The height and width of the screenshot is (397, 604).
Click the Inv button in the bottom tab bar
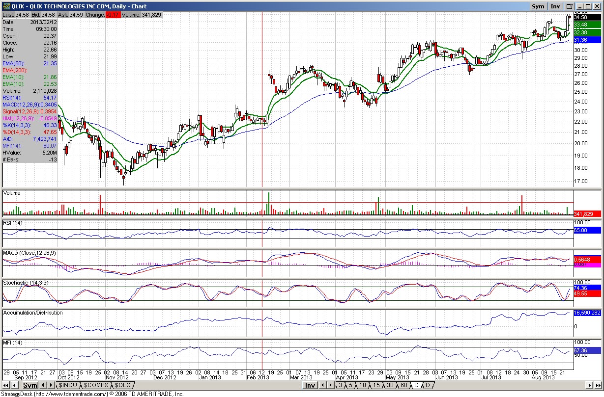(x=310, y=385)
